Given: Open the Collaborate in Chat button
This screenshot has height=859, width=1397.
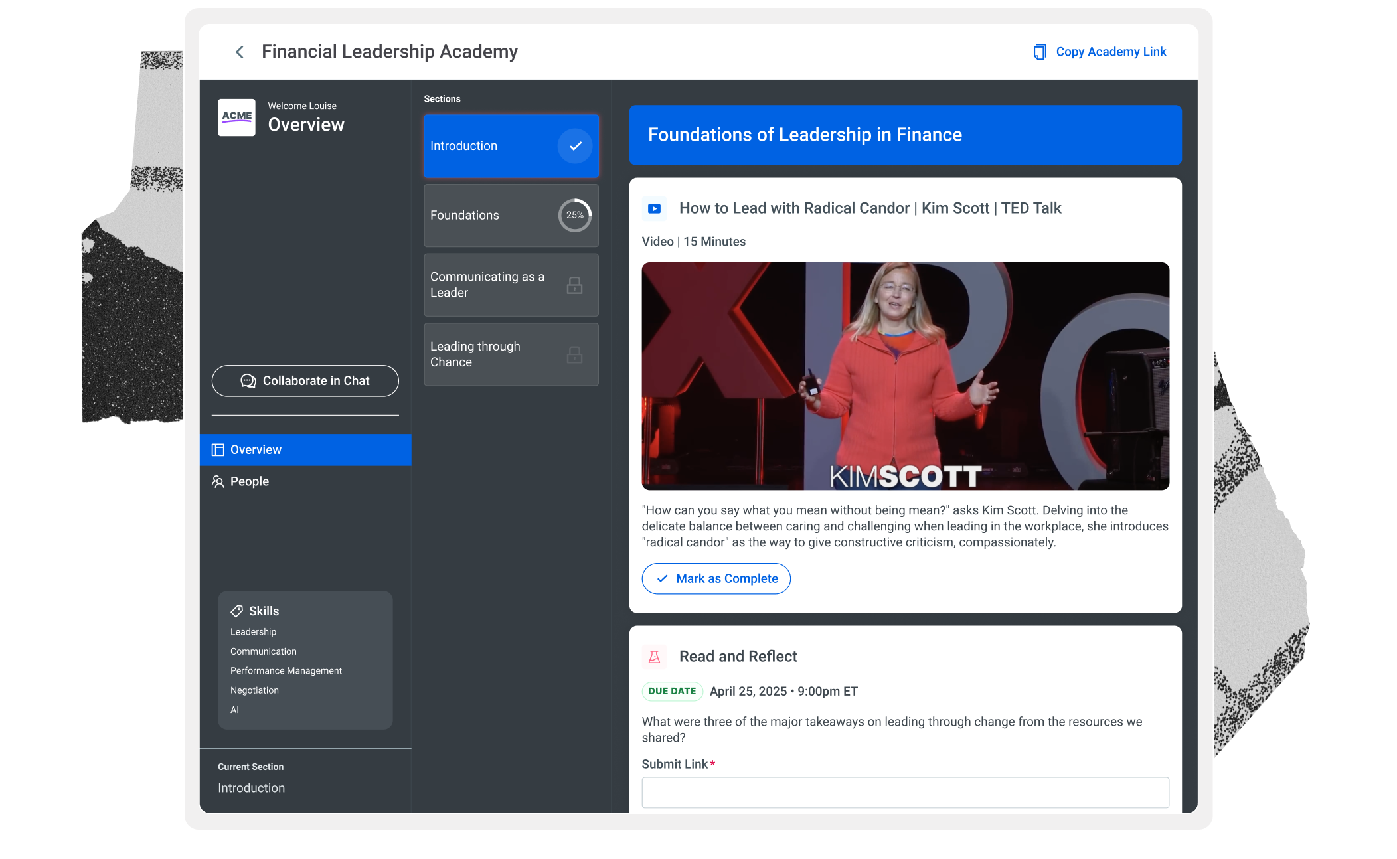Looking at the screenshot, I should (305, 381).
